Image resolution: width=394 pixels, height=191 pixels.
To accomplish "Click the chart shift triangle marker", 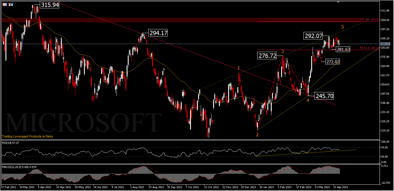I will tap(339, 2).
